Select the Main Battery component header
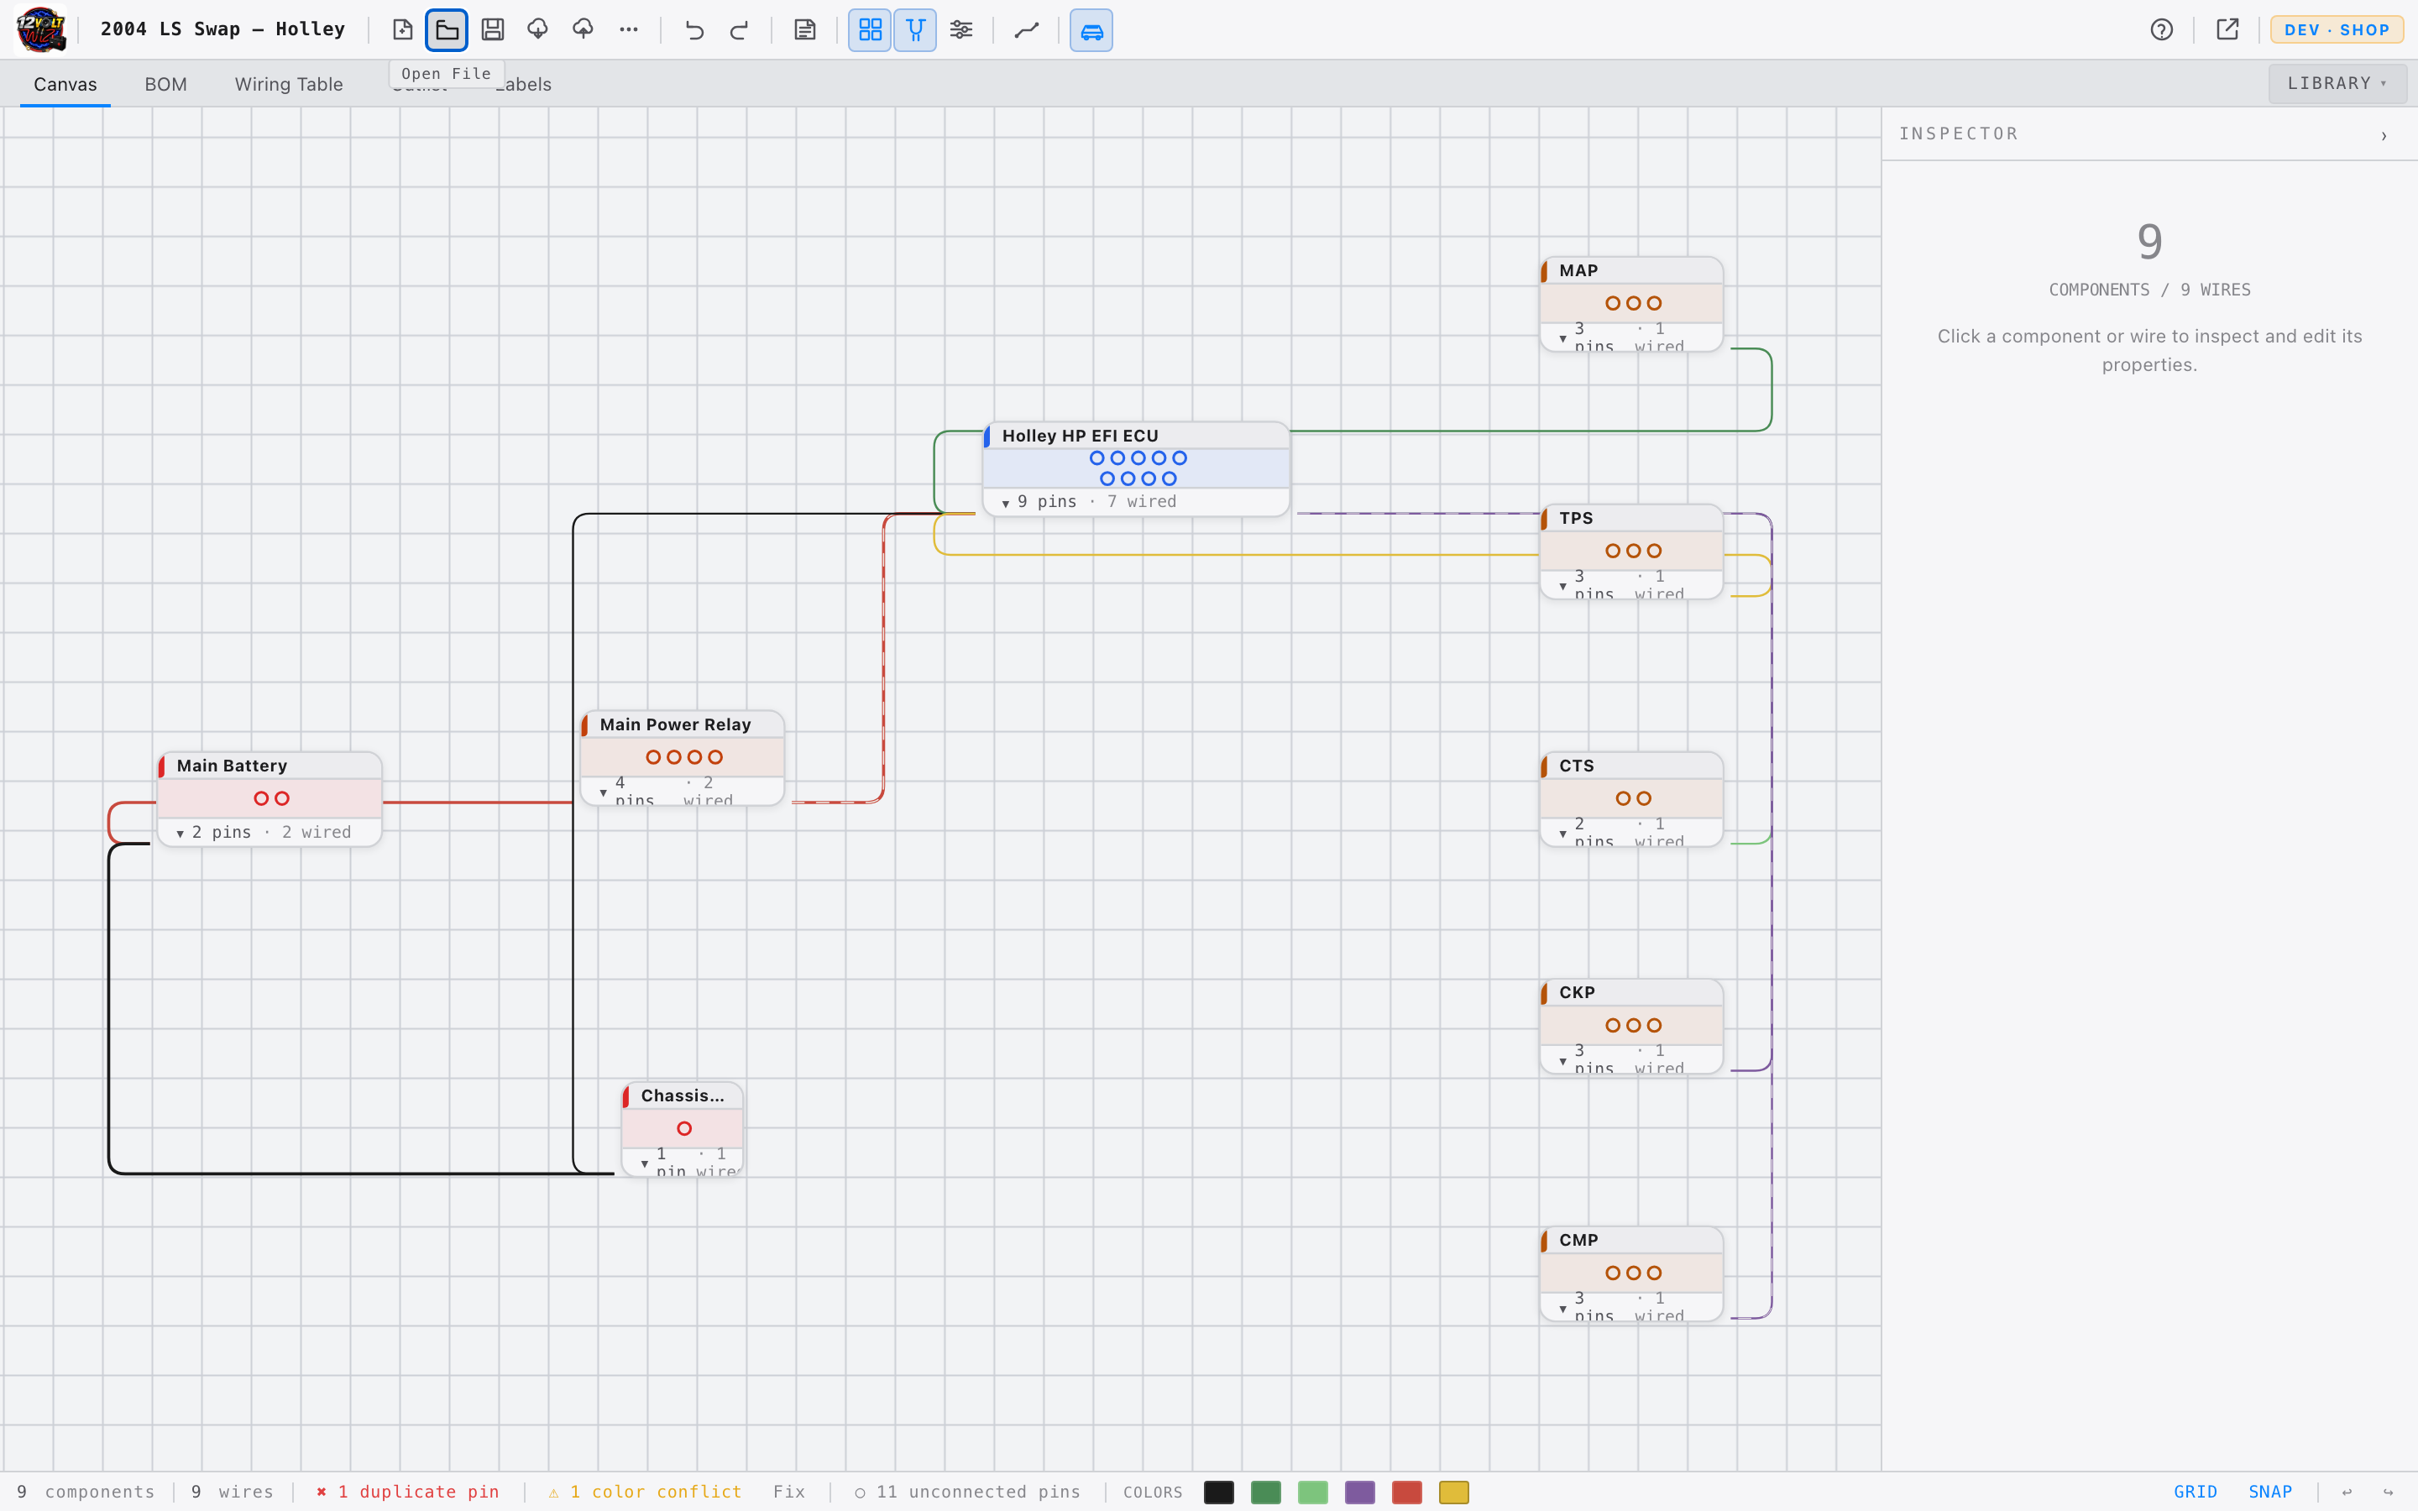Screen dimensions: 2418x1511 270,766
